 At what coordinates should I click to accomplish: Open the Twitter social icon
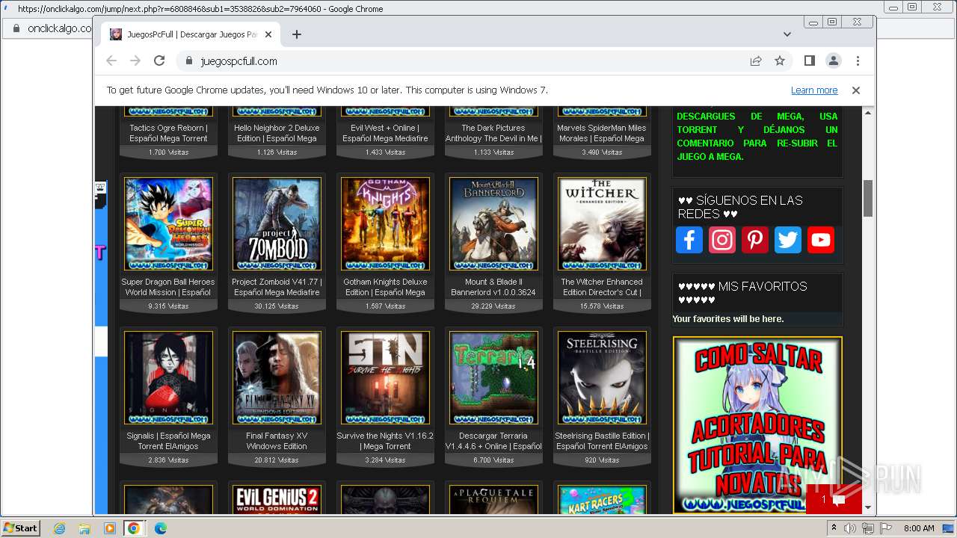pyautogui.click(x=788, y=240)
